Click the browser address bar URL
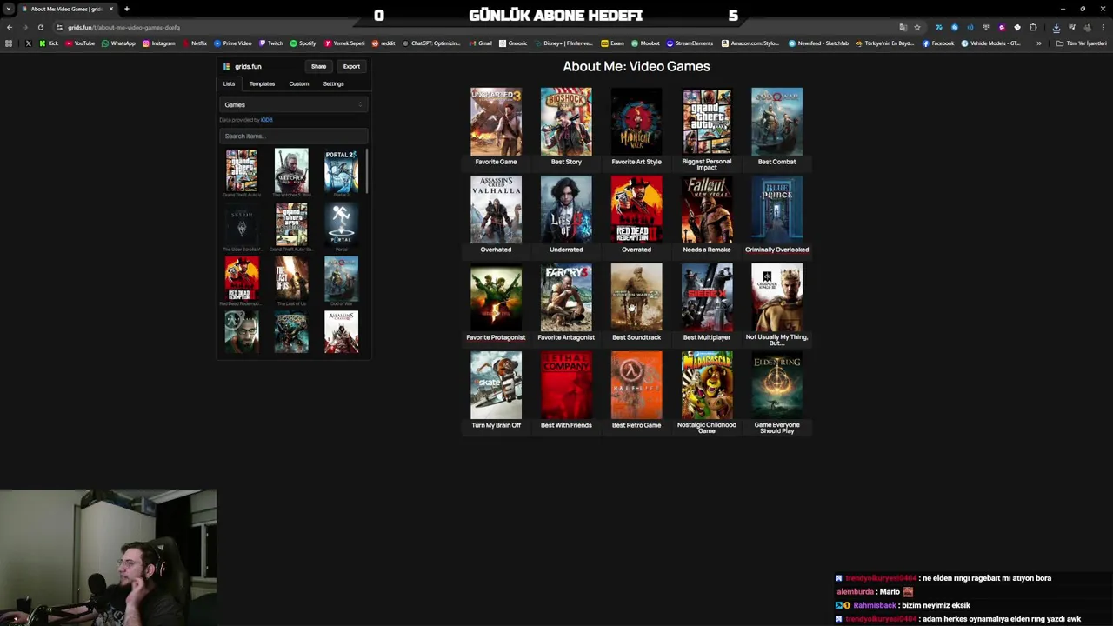 [x=123, y=28]
